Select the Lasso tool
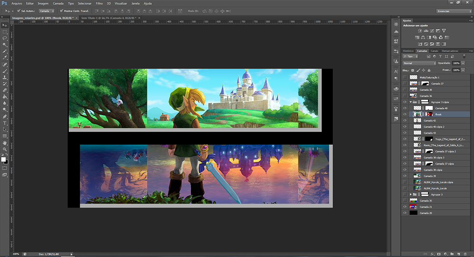 (x=5, y=38)
